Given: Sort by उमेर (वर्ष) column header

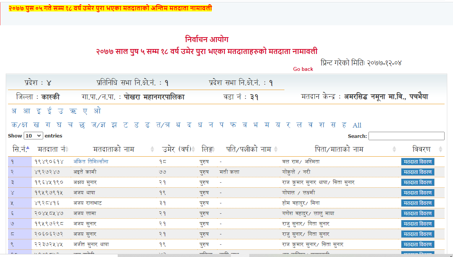Looking at the screenshot, I should tap(177, 149).
